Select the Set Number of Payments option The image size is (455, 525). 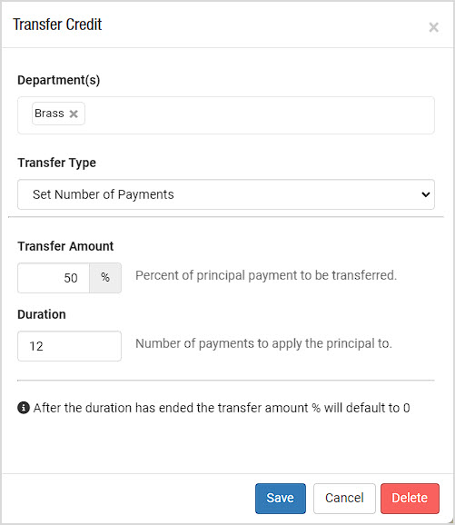coord(104,194)
